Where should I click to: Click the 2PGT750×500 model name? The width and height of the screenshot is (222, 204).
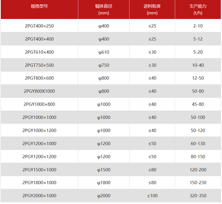coord(39,65)
